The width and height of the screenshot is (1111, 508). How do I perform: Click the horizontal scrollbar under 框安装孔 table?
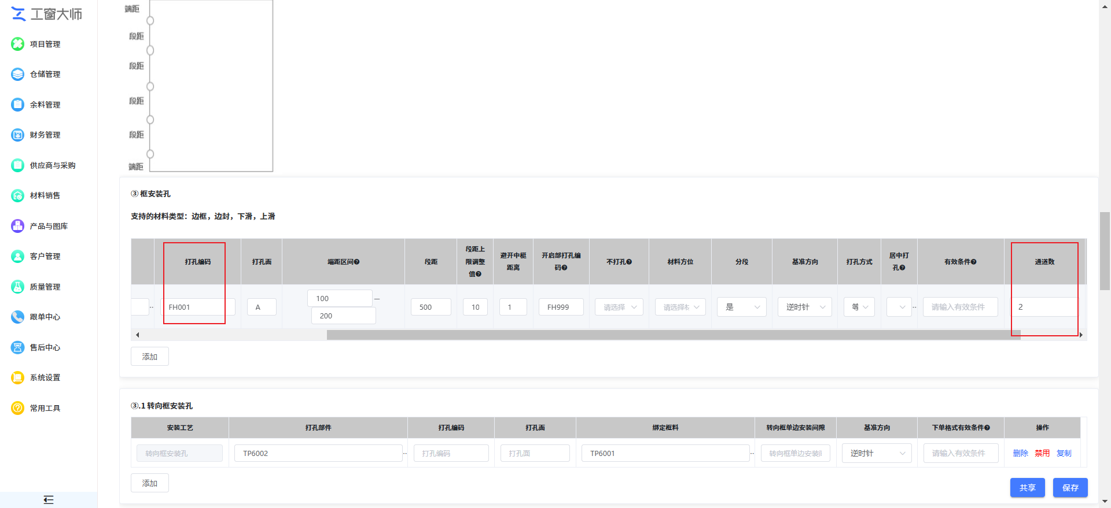[x=671, y=335]
